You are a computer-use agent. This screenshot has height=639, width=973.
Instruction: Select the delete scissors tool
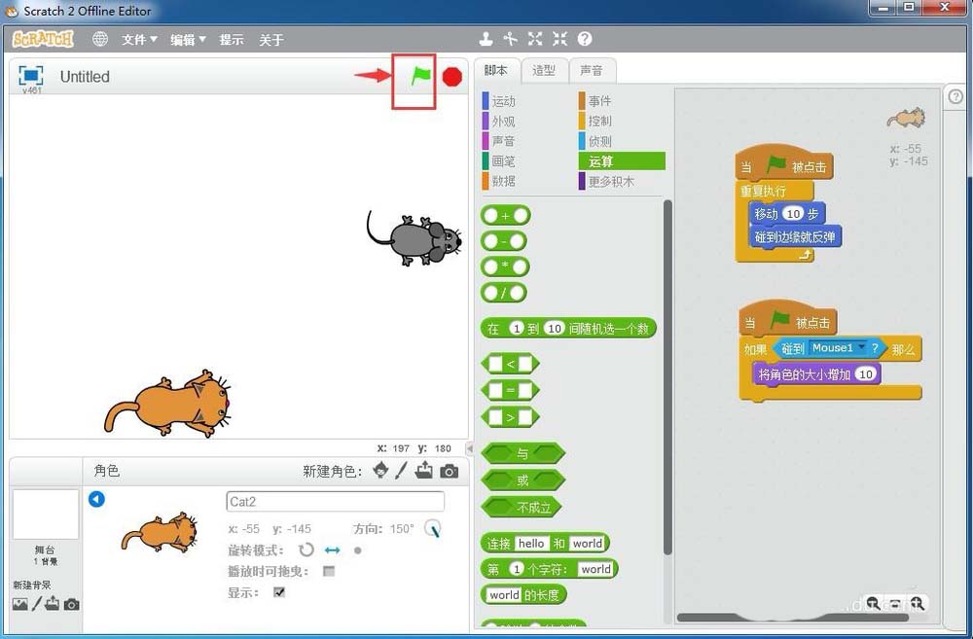pos(511,39)
